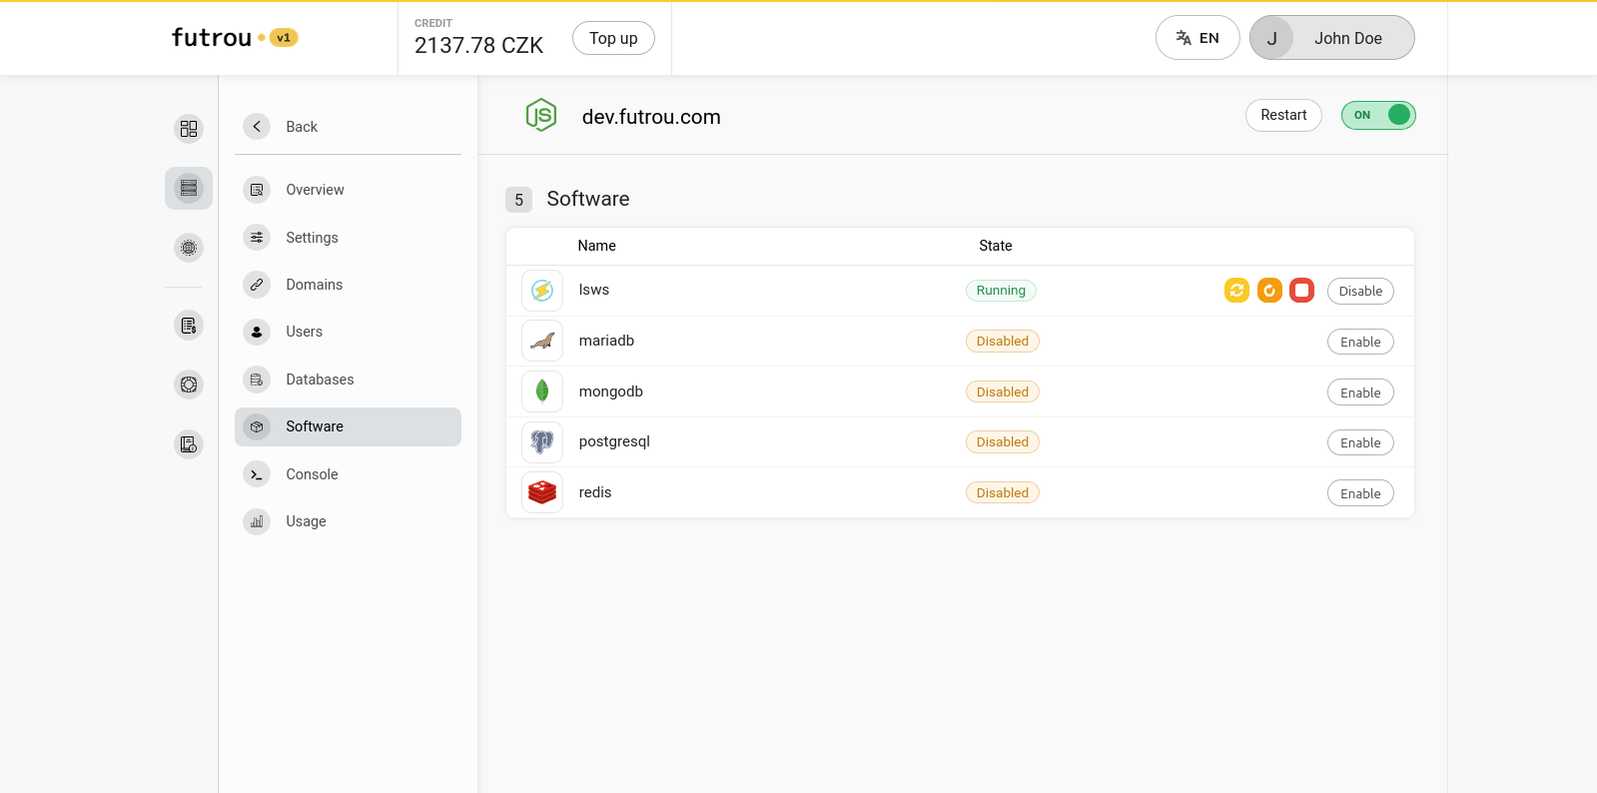The image size is (1597, 793).
Task: Open the billing invoice icon in left rail
Action: tap(189, 326)
